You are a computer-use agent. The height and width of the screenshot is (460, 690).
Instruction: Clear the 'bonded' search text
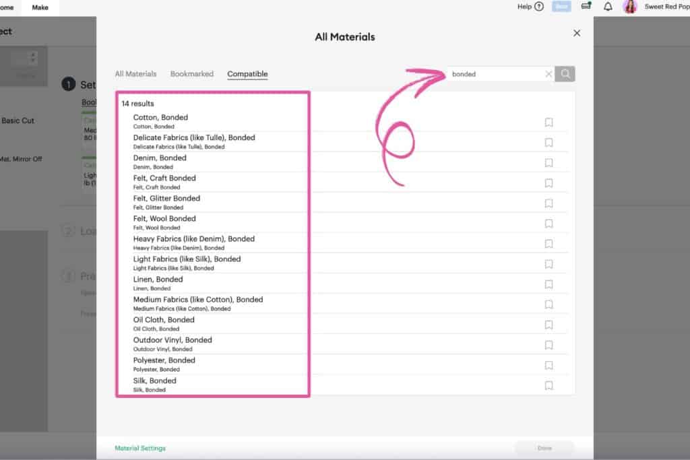pos(548,74)
